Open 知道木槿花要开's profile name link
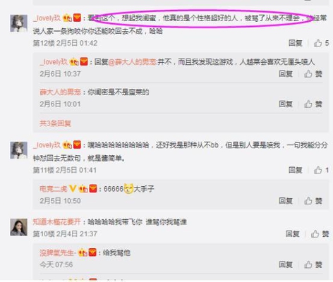This screenshot has height=282, width=333. tap(56, 221)
